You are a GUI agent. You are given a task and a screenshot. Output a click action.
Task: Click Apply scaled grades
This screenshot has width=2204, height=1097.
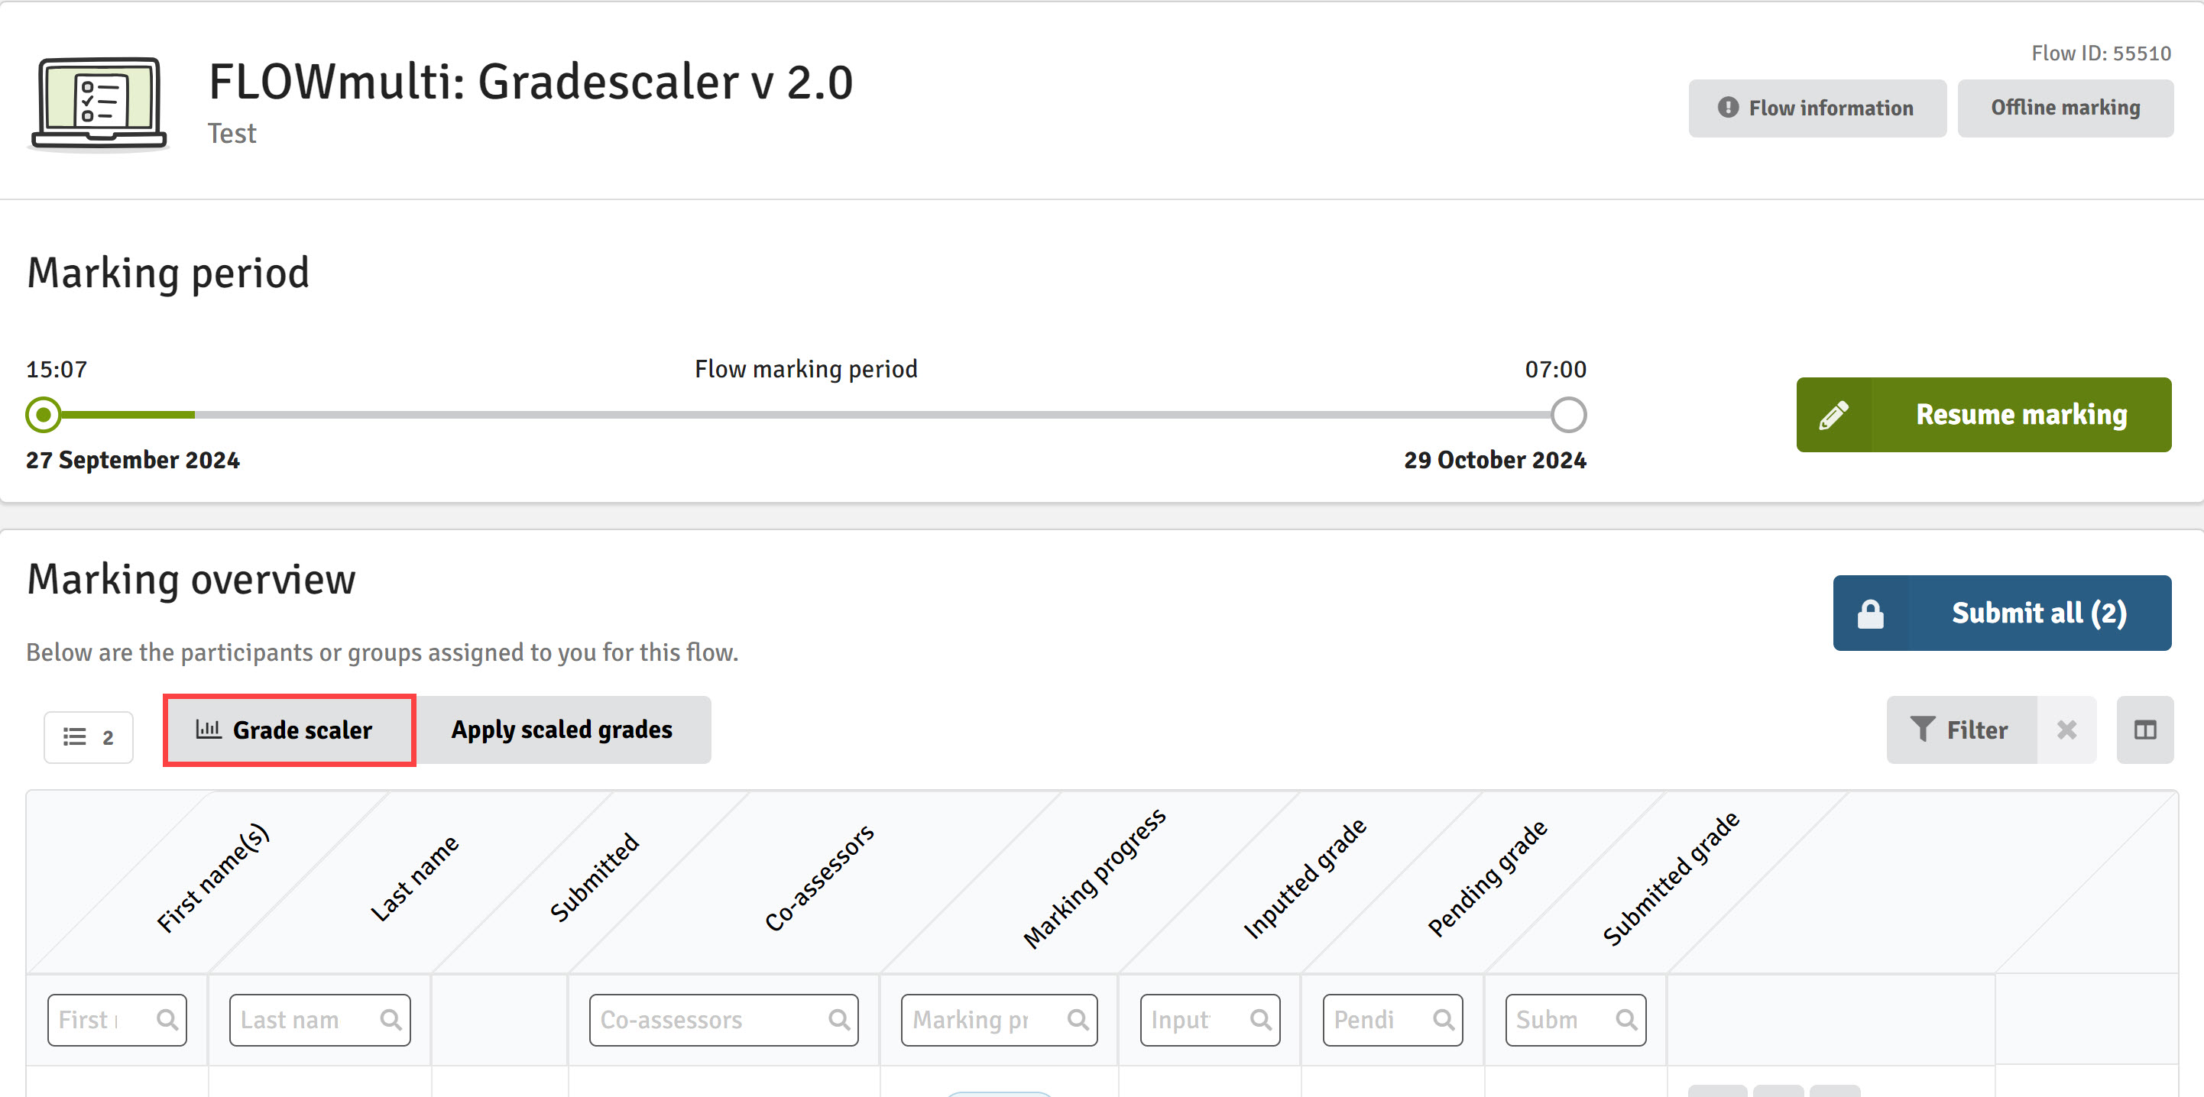pyautogui.click(x=562, y=730)
